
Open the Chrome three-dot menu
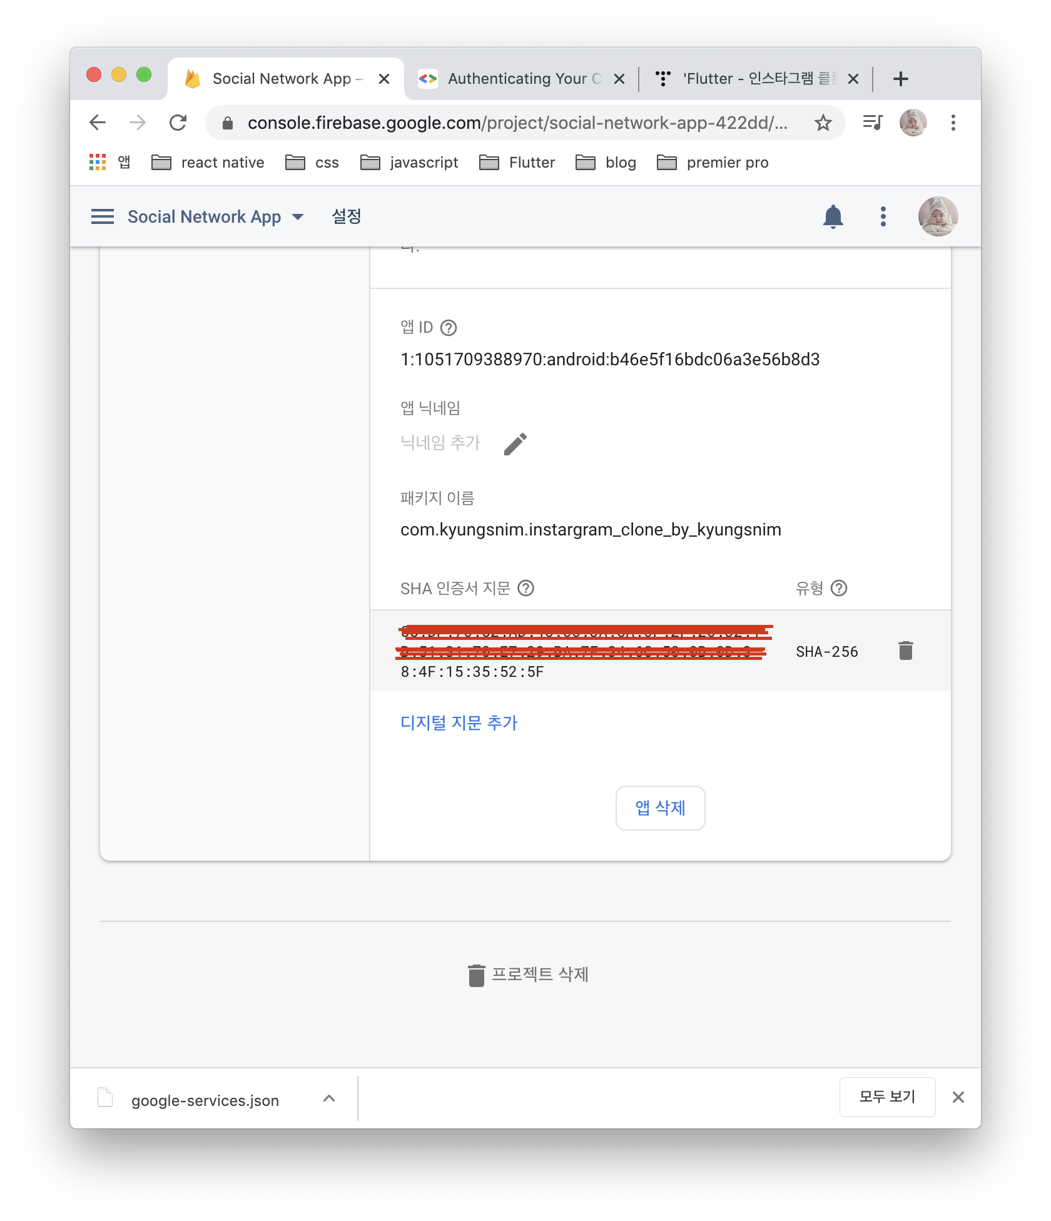pos(953,123)
